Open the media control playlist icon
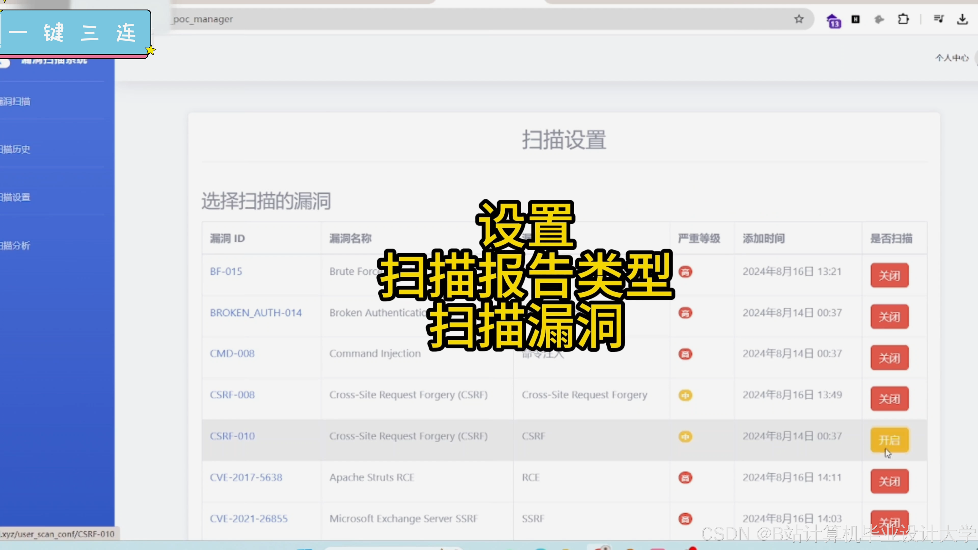This screenshot has height=550, width=978. coord(939,19)
